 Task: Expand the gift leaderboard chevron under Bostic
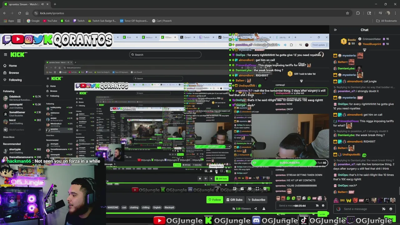364,50
